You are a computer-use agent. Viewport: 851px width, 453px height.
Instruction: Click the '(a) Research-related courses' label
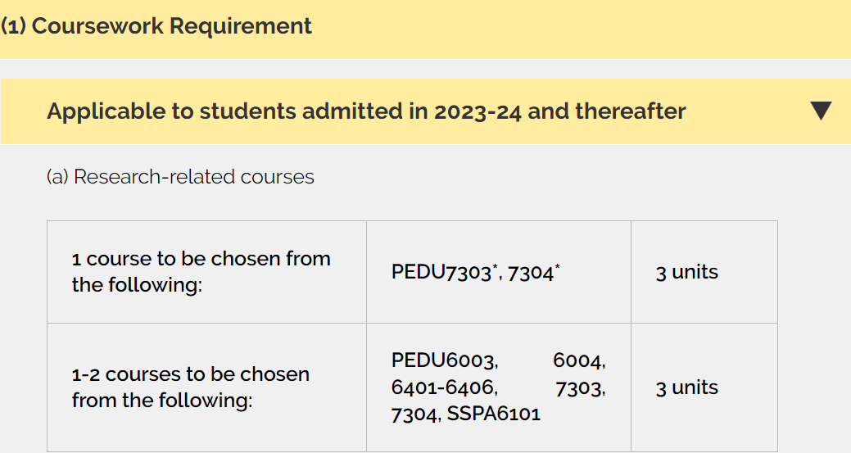180,177
